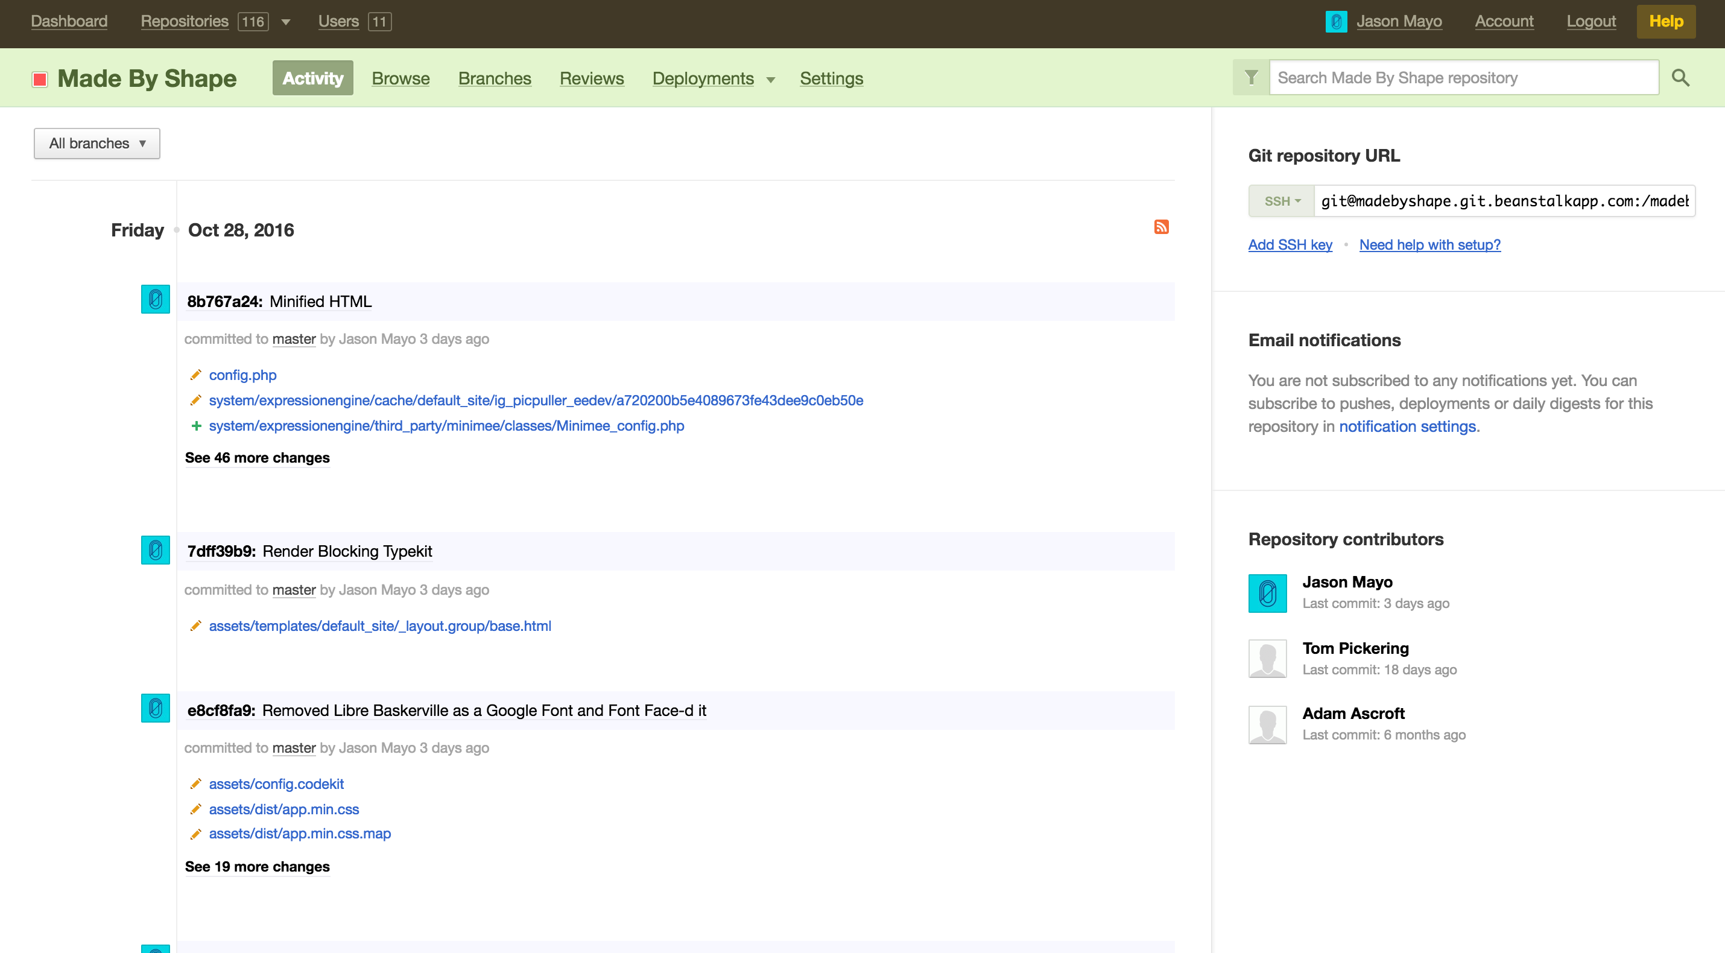
Task: Click Jason Mayo name in top bar
Action: click(1399, 22)
